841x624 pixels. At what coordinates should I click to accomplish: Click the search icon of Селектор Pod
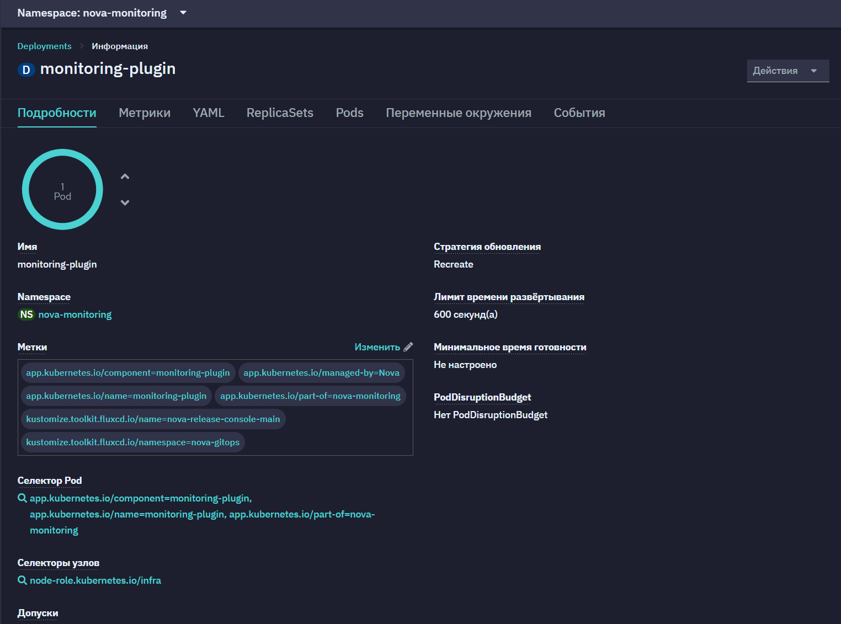23,498
